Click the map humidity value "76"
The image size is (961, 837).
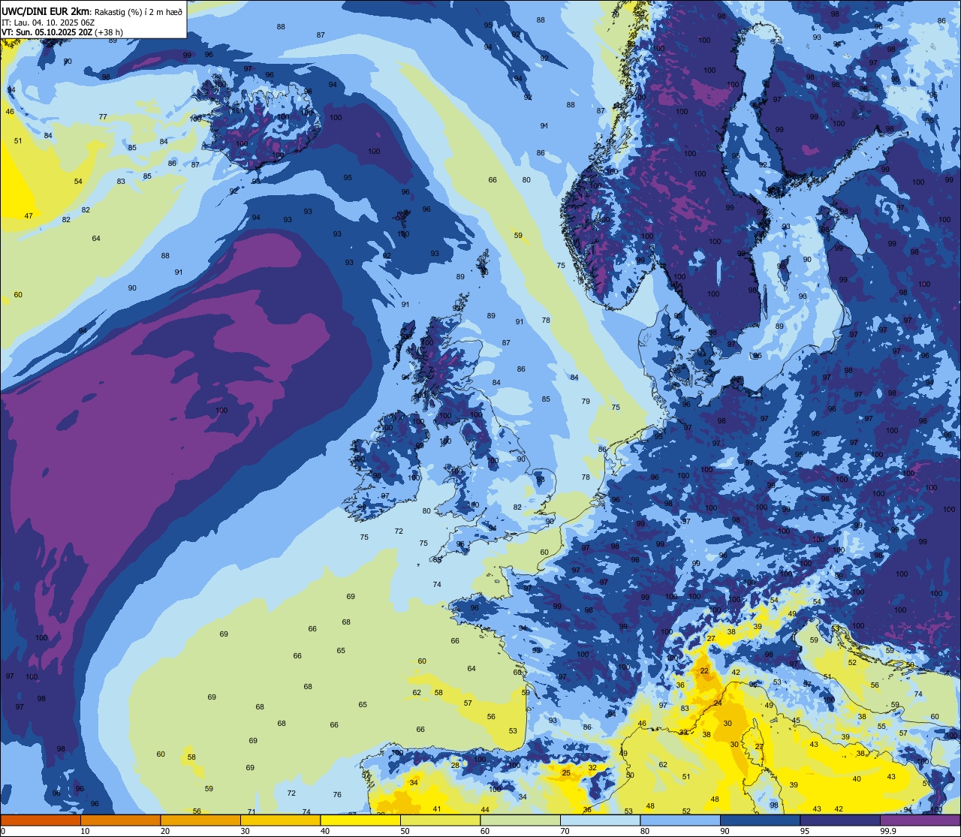coord(337,794)
